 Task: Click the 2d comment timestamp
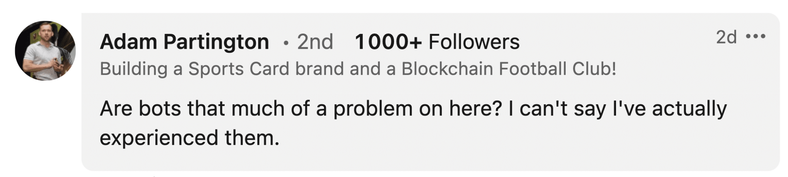coord(726,37)
